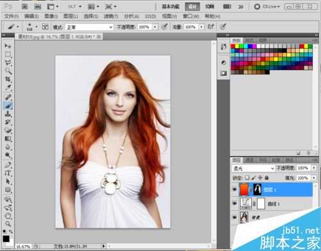Open the 文件(F) menu
Image resolution: width=321 pixels, height=251 pixels.
pyautogui.click(x=12, y=16)
